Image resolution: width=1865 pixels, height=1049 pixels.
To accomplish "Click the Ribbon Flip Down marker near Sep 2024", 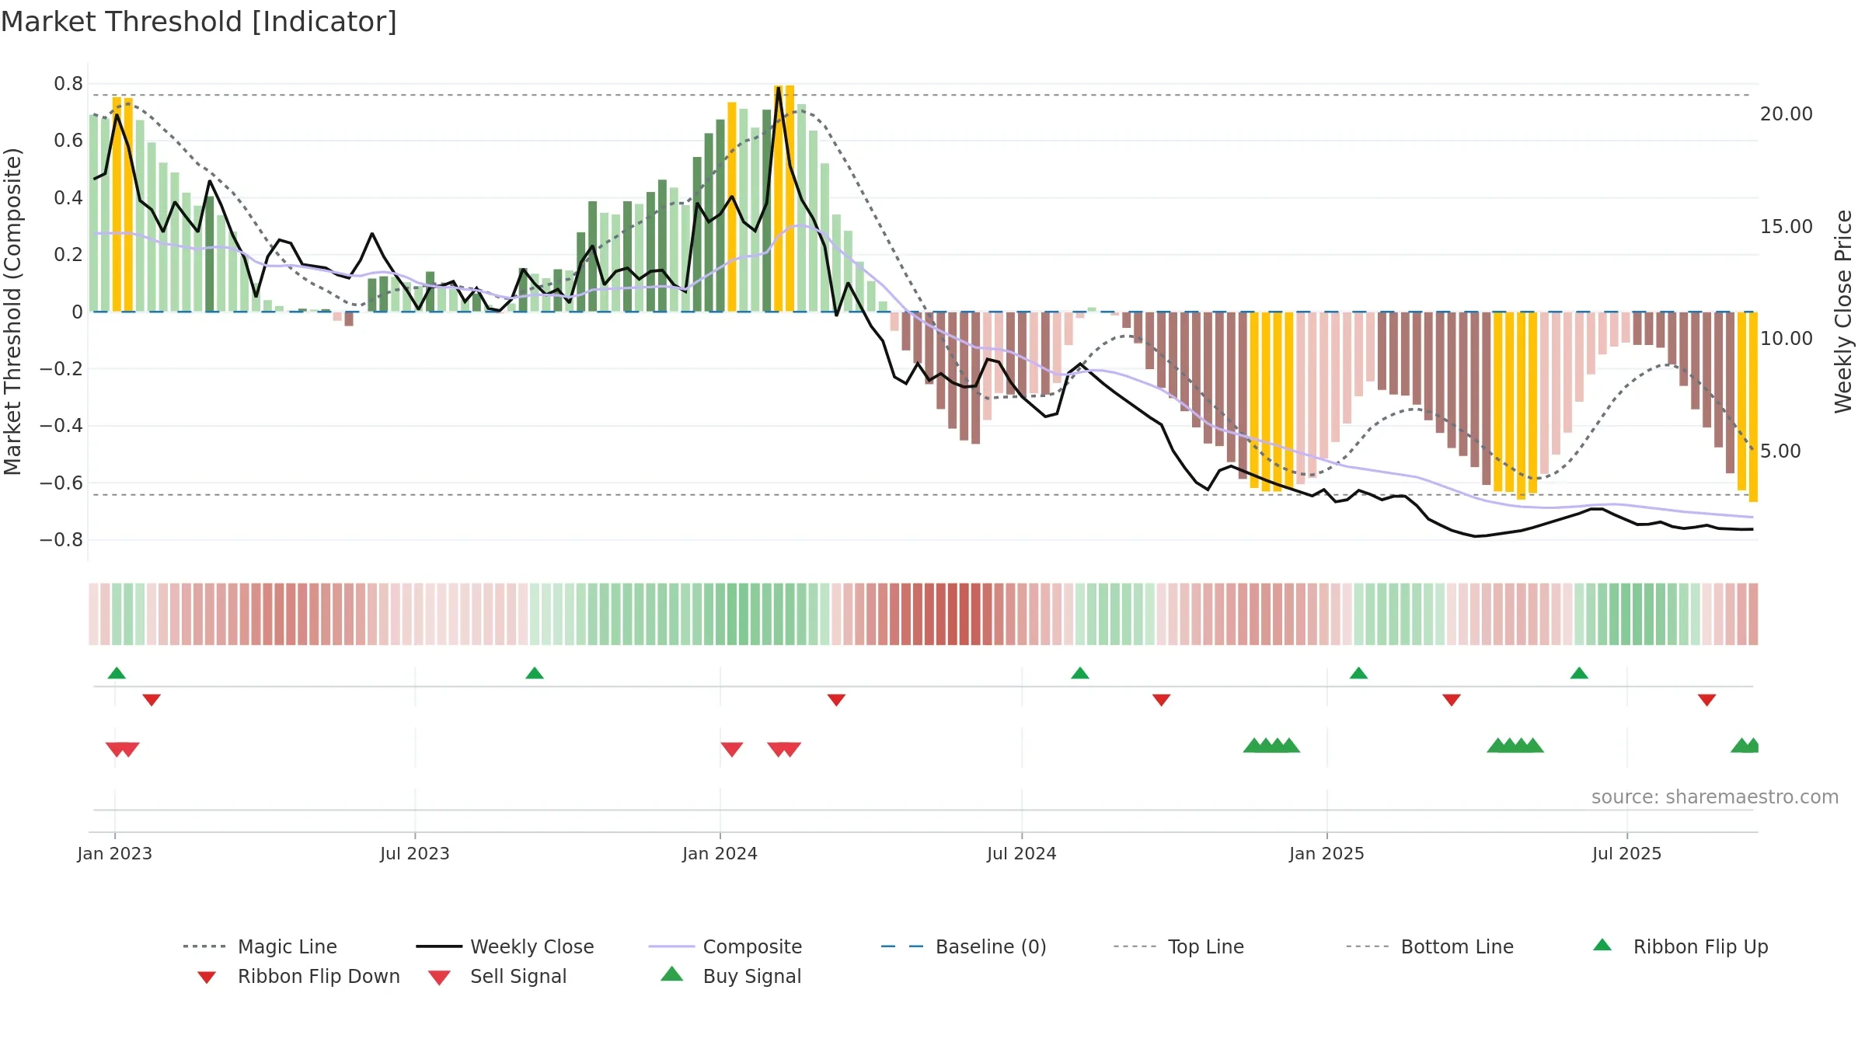I will point(1162,700).
